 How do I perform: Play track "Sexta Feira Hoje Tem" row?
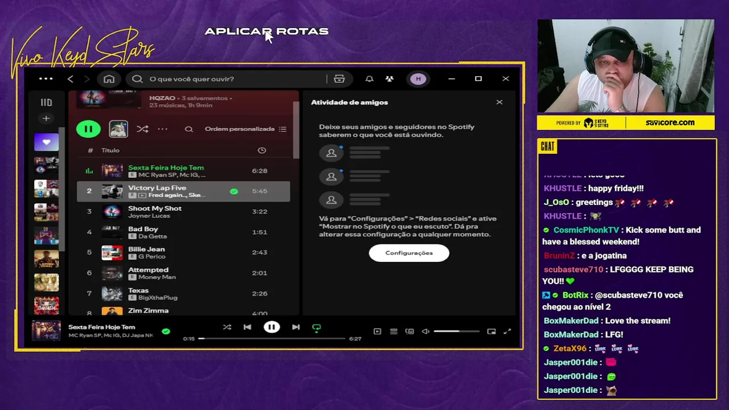[x=183, y=171]
